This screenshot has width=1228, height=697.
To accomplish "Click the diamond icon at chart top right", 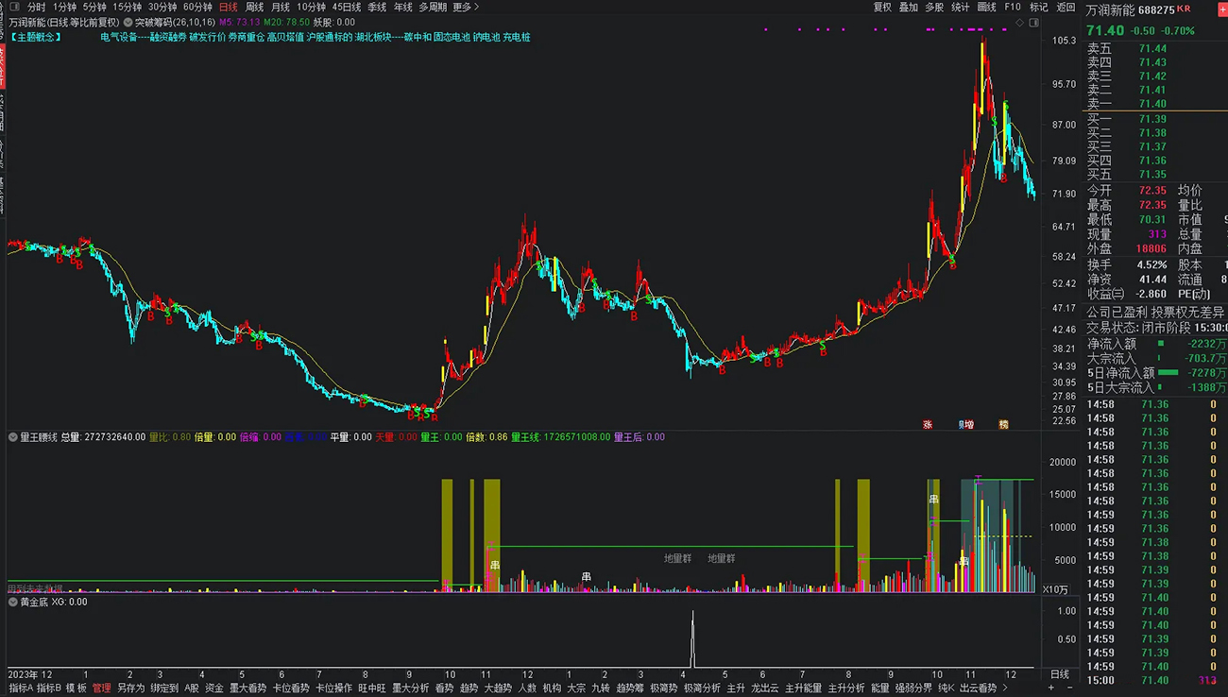I will (x=1019, y=22).
